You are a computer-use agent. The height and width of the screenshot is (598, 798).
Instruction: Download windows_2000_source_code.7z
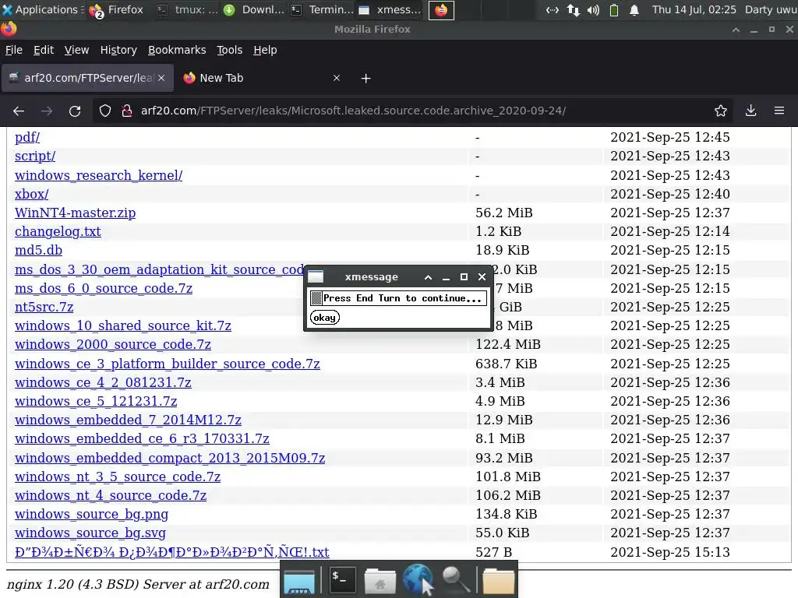click(113, 345)
